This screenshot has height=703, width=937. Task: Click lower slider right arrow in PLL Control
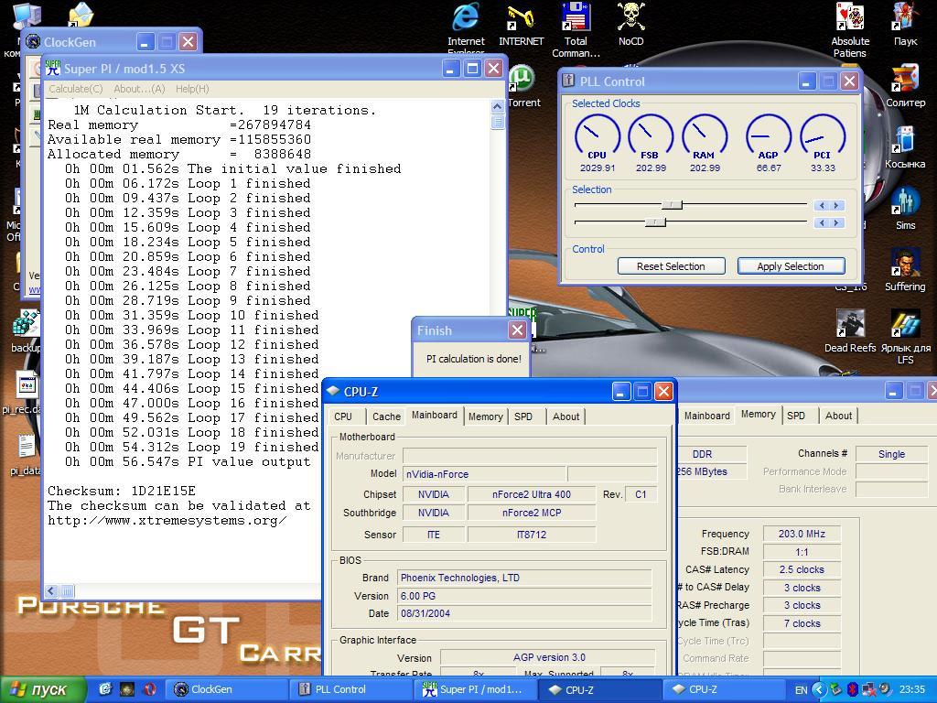click(836, 222)
